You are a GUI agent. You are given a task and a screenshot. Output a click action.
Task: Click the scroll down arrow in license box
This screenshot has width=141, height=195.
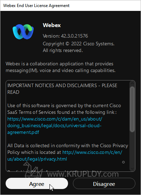pos(132,169)
